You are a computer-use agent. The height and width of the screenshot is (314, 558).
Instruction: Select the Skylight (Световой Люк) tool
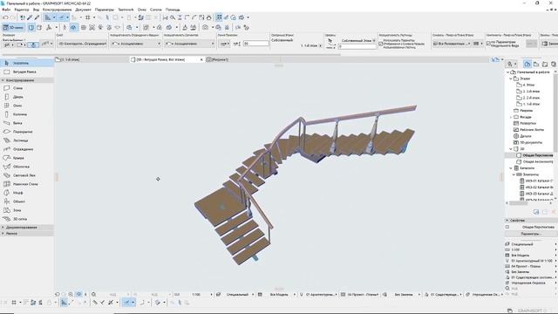pos(27,175)
